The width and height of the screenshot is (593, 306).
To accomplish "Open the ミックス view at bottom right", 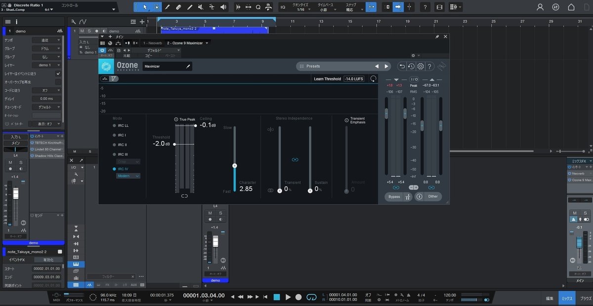I will (x=566, y=299).
